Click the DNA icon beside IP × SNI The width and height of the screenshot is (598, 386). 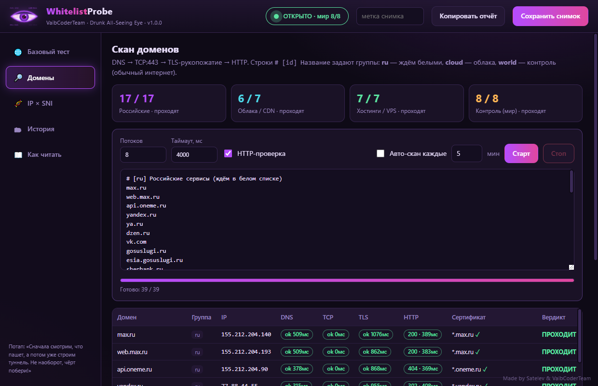pos(18,103)
